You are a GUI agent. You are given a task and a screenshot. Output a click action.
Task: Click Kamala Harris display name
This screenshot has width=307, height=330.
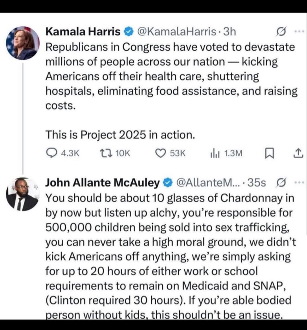pyautogui.click(x=83, y=32)
